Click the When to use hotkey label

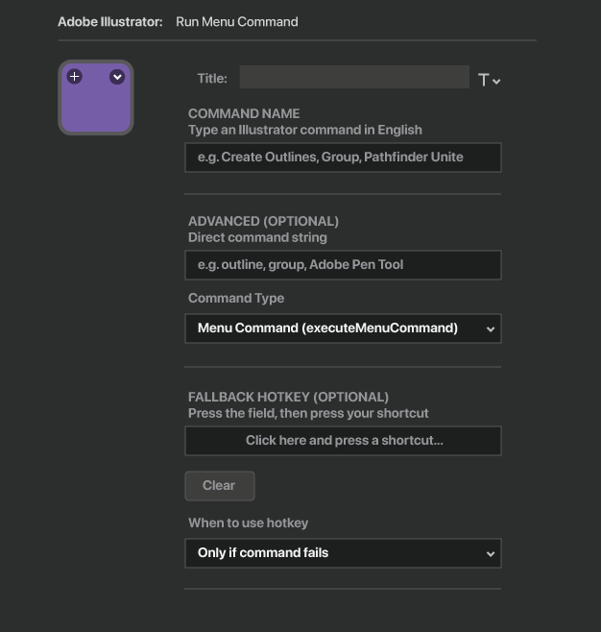point(248,523)
